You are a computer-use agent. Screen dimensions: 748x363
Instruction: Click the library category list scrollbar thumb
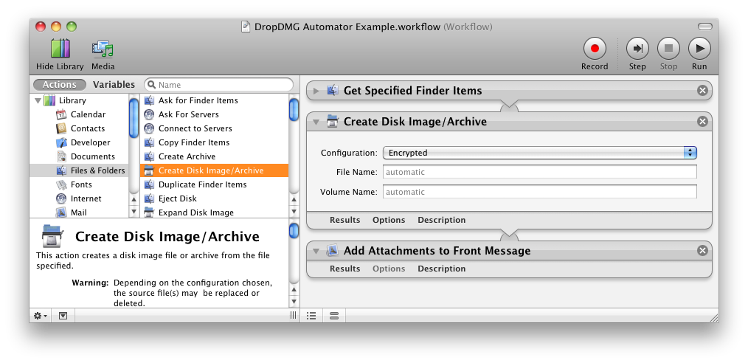pyautogui.click(x=134, y=118)
